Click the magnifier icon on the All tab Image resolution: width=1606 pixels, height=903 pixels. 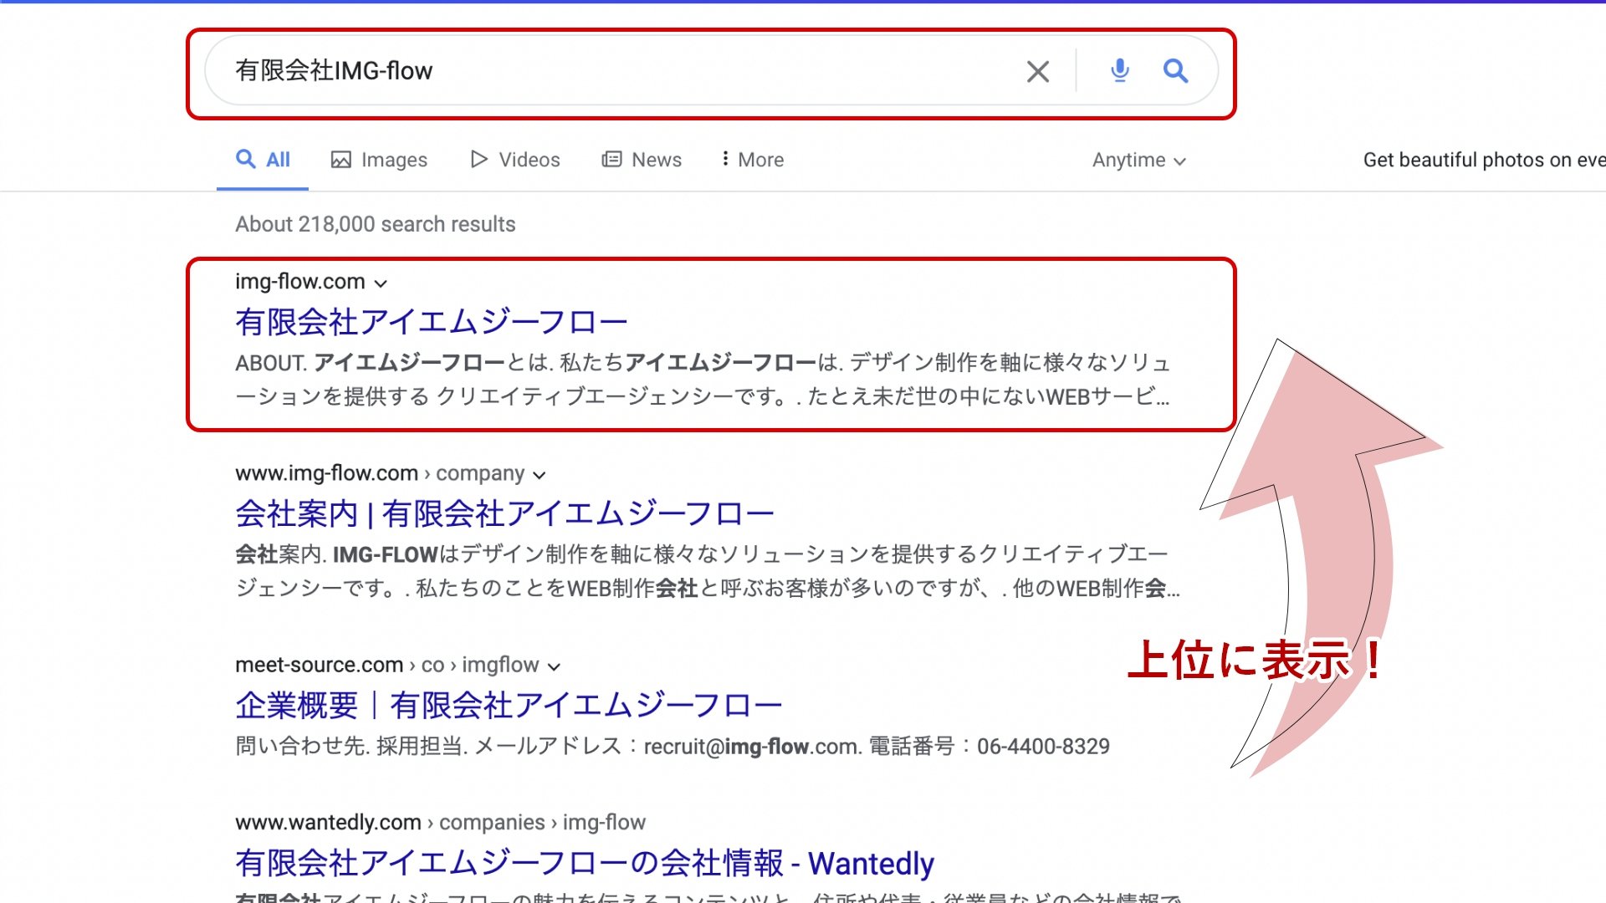pyautogui.click(x=246, y=158)
